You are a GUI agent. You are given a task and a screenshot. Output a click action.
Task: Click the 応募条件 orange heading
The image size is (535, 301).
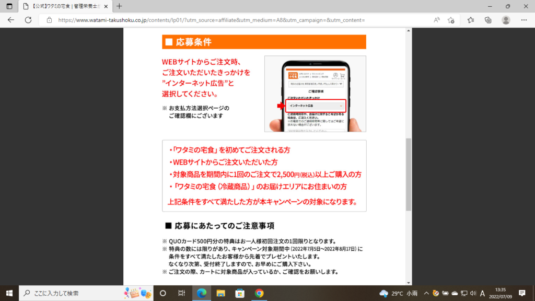coord(264,42)
